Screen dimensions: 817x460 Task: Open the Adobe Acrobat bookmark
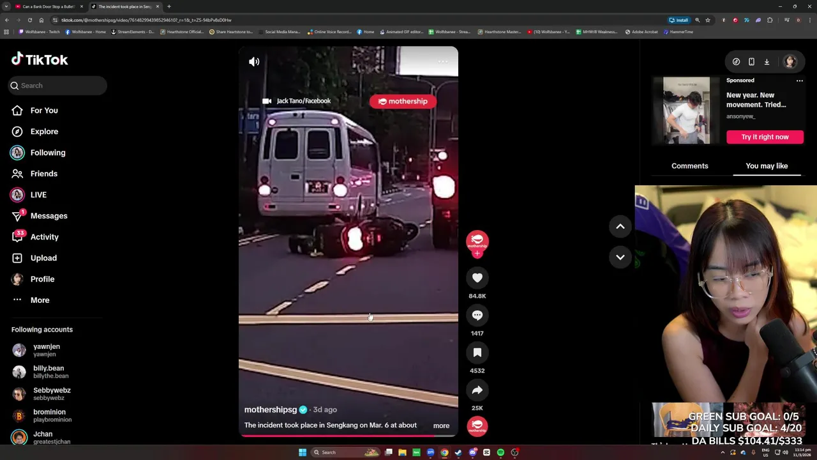tap(641, 32)
